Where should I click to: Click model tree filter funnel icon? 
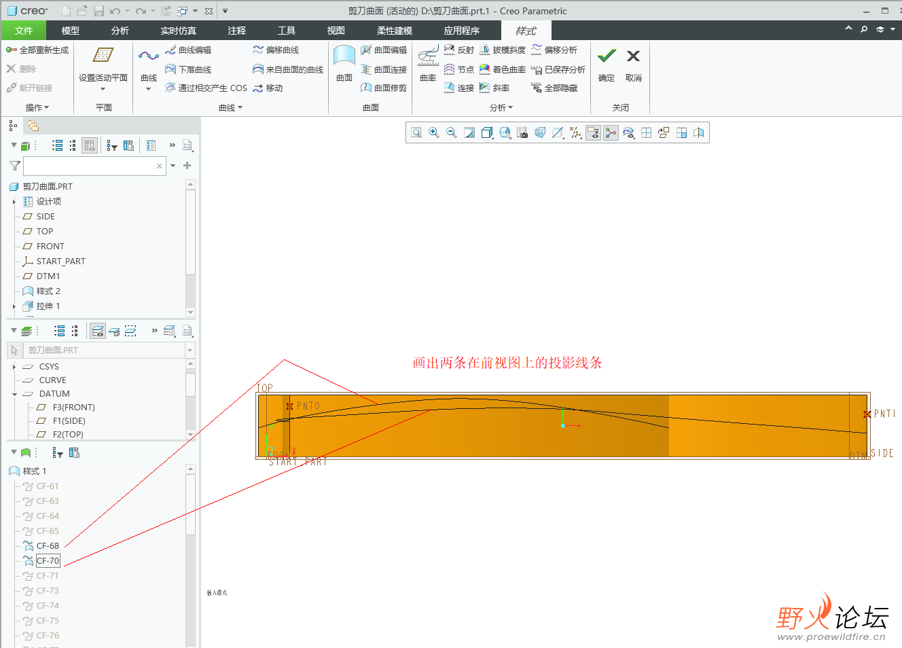15,166
